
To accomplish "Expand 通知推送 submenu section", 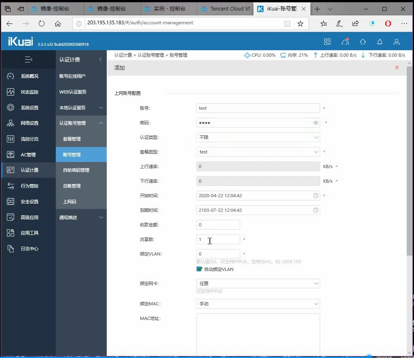I will [81, 217].
